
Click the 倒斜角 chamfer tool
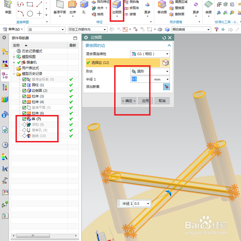click(132, 2)
